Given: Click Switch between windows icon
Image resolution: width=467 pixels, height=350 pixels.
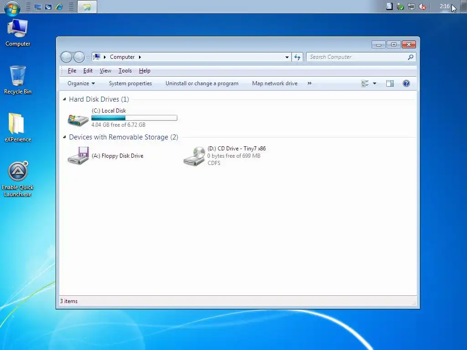Looking at the screenshot, I should [x=48, y=7].
